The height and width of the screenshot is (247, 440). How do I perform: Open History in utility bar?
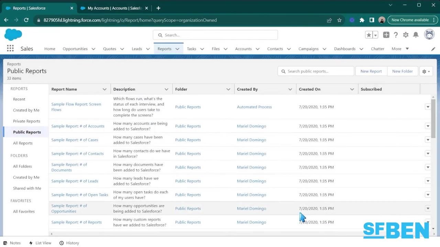tap(69, 243)
